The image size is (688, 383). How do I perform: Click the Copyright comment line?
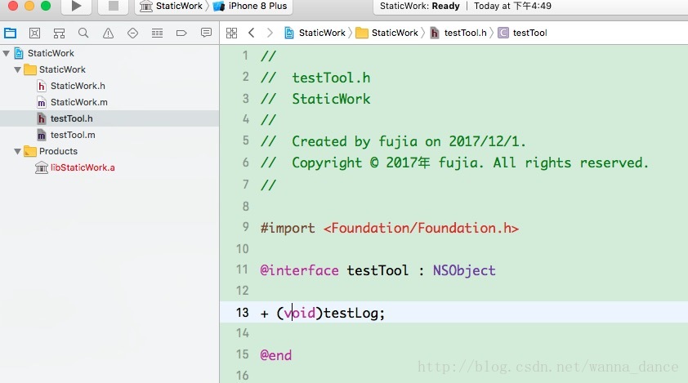[454, 163]
